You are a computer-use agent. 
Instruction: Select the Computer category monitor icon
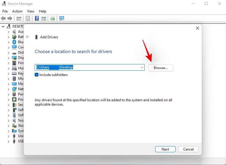[14, 47]
